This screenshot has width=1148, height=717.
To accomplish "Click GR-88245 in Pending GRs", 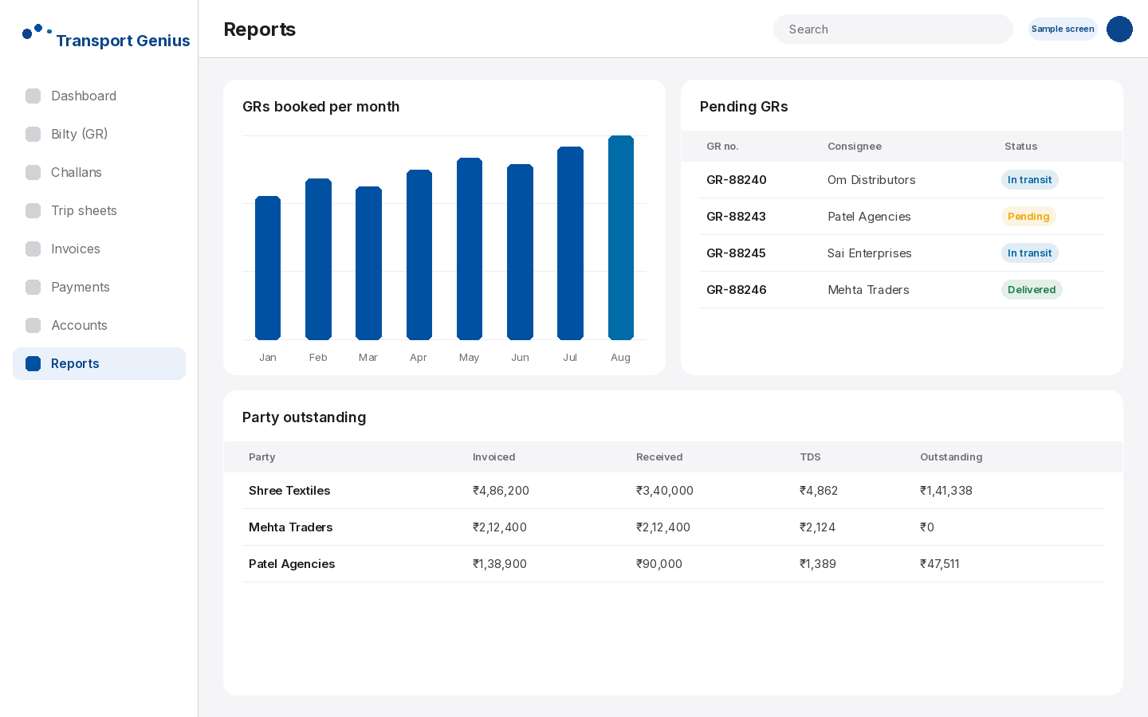I will tap(737, 253).
